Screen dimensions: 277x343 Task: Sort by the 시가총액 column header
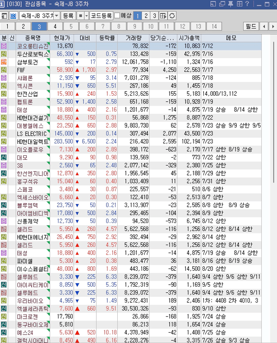click(189, 38)
